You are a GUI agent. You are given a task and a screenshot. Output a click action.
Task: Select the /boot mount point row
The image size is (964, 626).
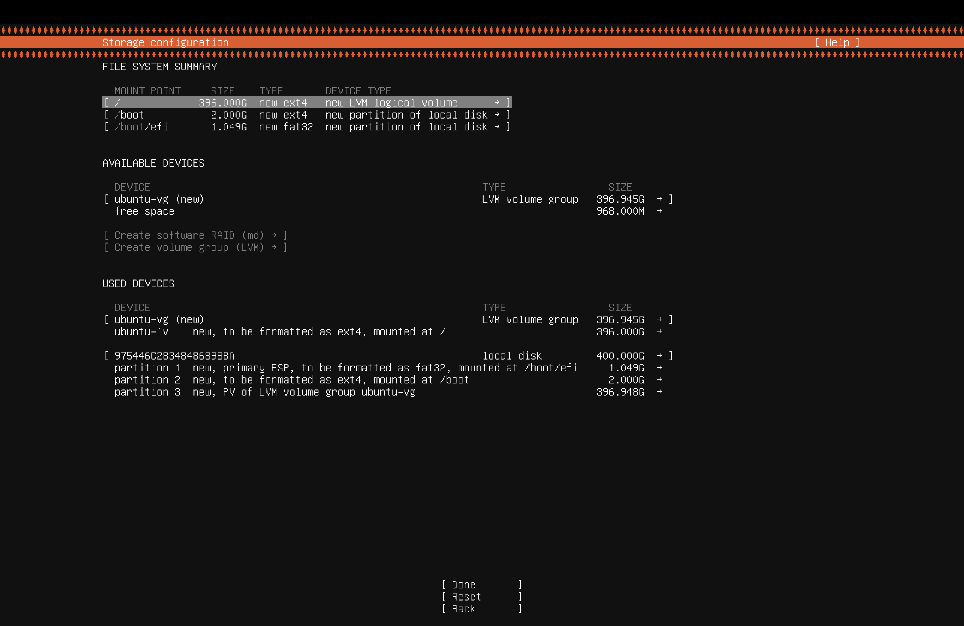pyautogui.click(x=307, y=115)
